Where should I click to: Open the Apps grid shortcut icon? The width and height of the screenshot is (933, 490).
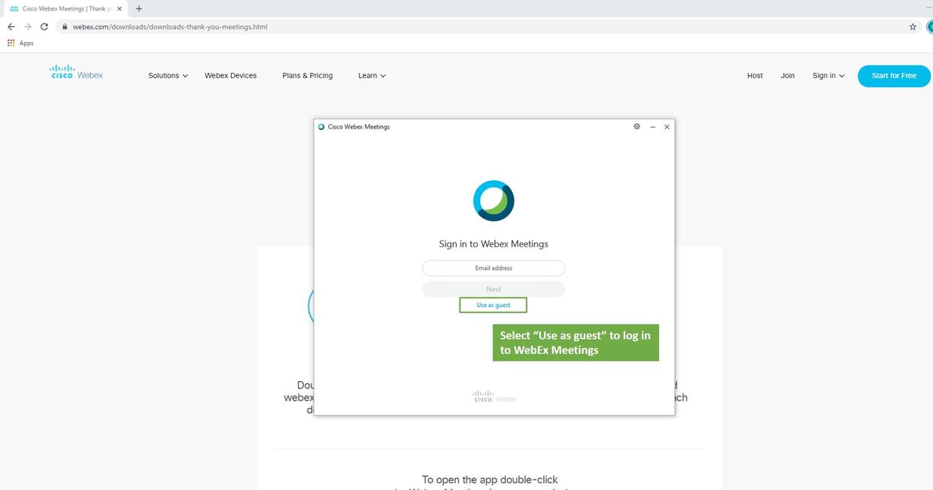11,43
